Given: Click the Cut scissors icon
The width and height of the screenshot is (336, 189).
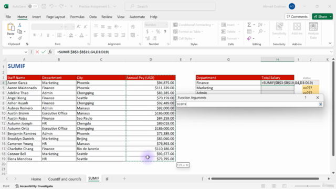Looking at the screenshot, I should coord(20,25).
